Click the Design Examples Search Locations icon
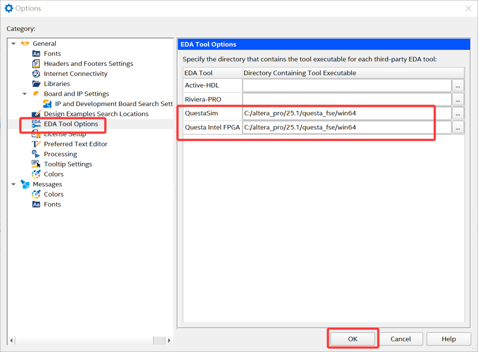The image size is (478, 352). click(36, 114)
